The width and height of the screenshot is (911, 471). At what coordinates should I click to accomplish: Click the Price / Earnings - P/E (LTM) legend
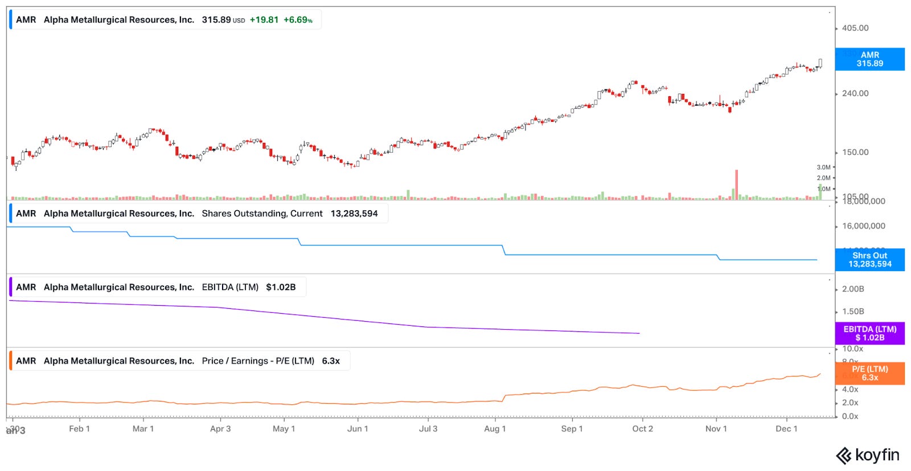(179, 361)
